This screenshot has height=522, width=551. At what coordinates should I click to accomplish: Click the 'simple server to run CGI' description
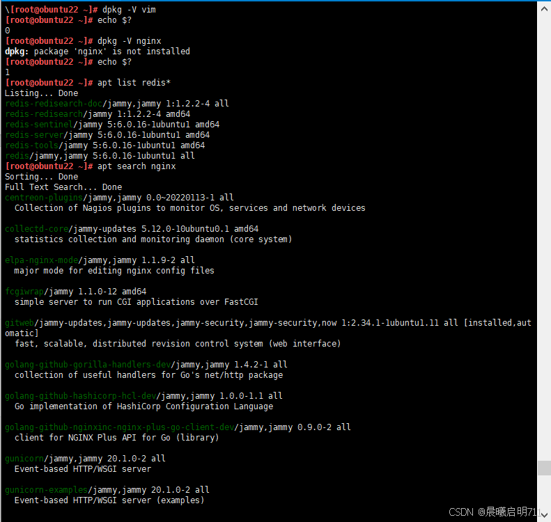137,302
